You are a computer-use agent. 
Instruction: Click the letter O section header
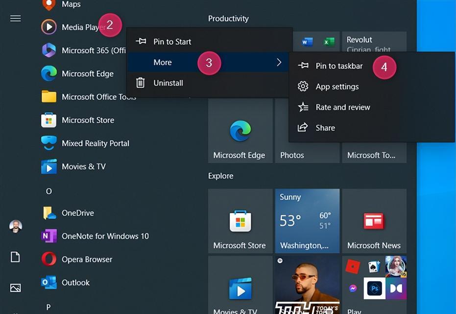49,191
